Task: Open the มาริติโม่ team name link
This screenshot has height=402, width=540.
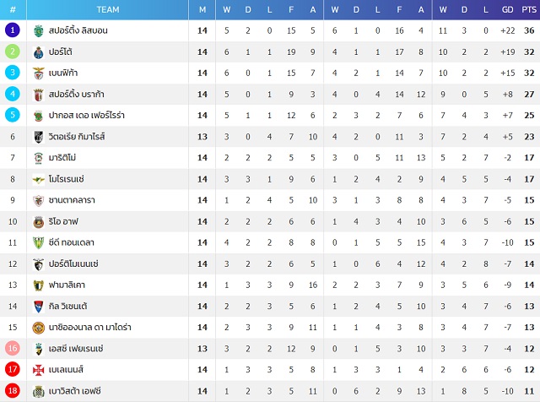Action: click(62, 158)
